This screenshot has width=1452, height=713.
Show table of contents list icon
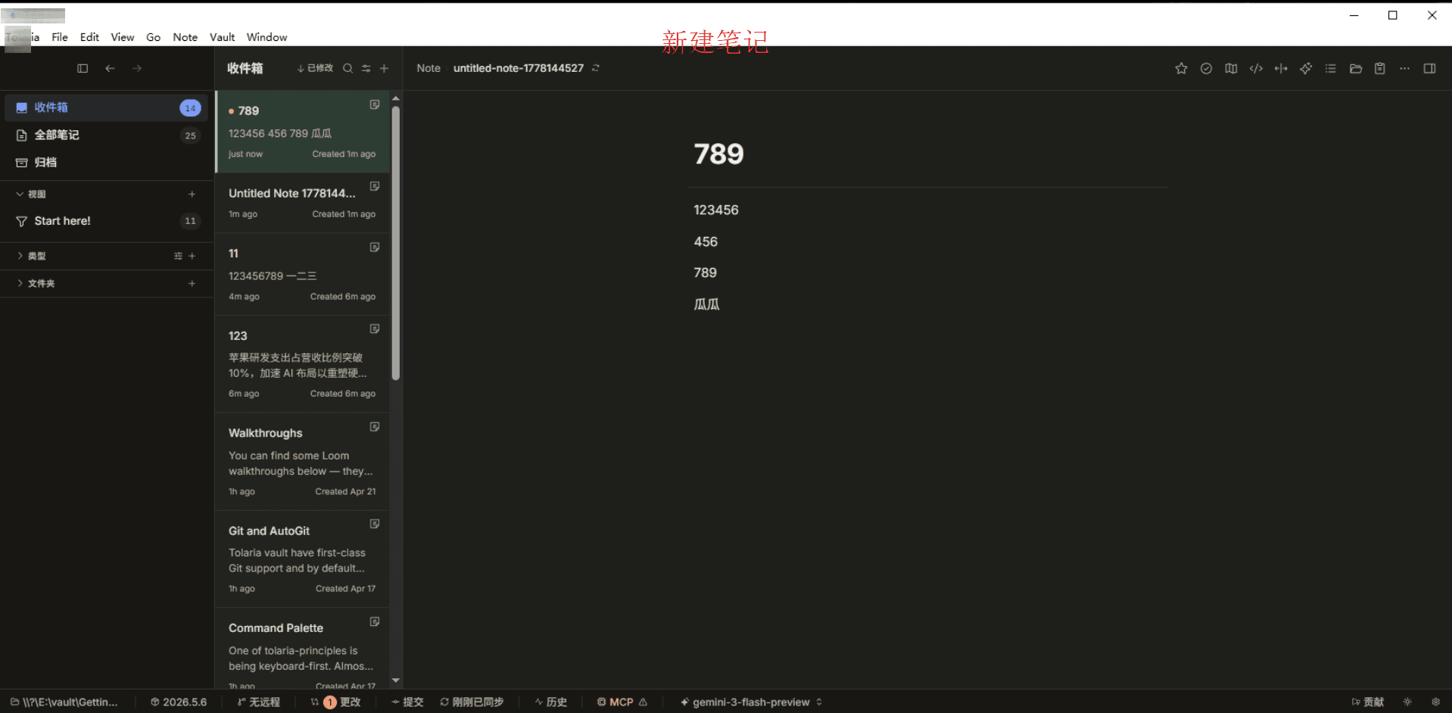(x=1330, y=68)
